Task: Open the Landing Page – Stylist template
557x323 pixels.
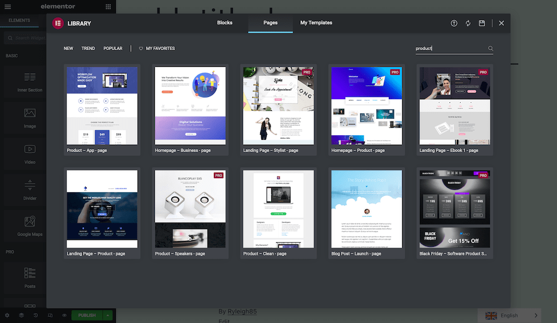Action: click(x=278, y=110)
